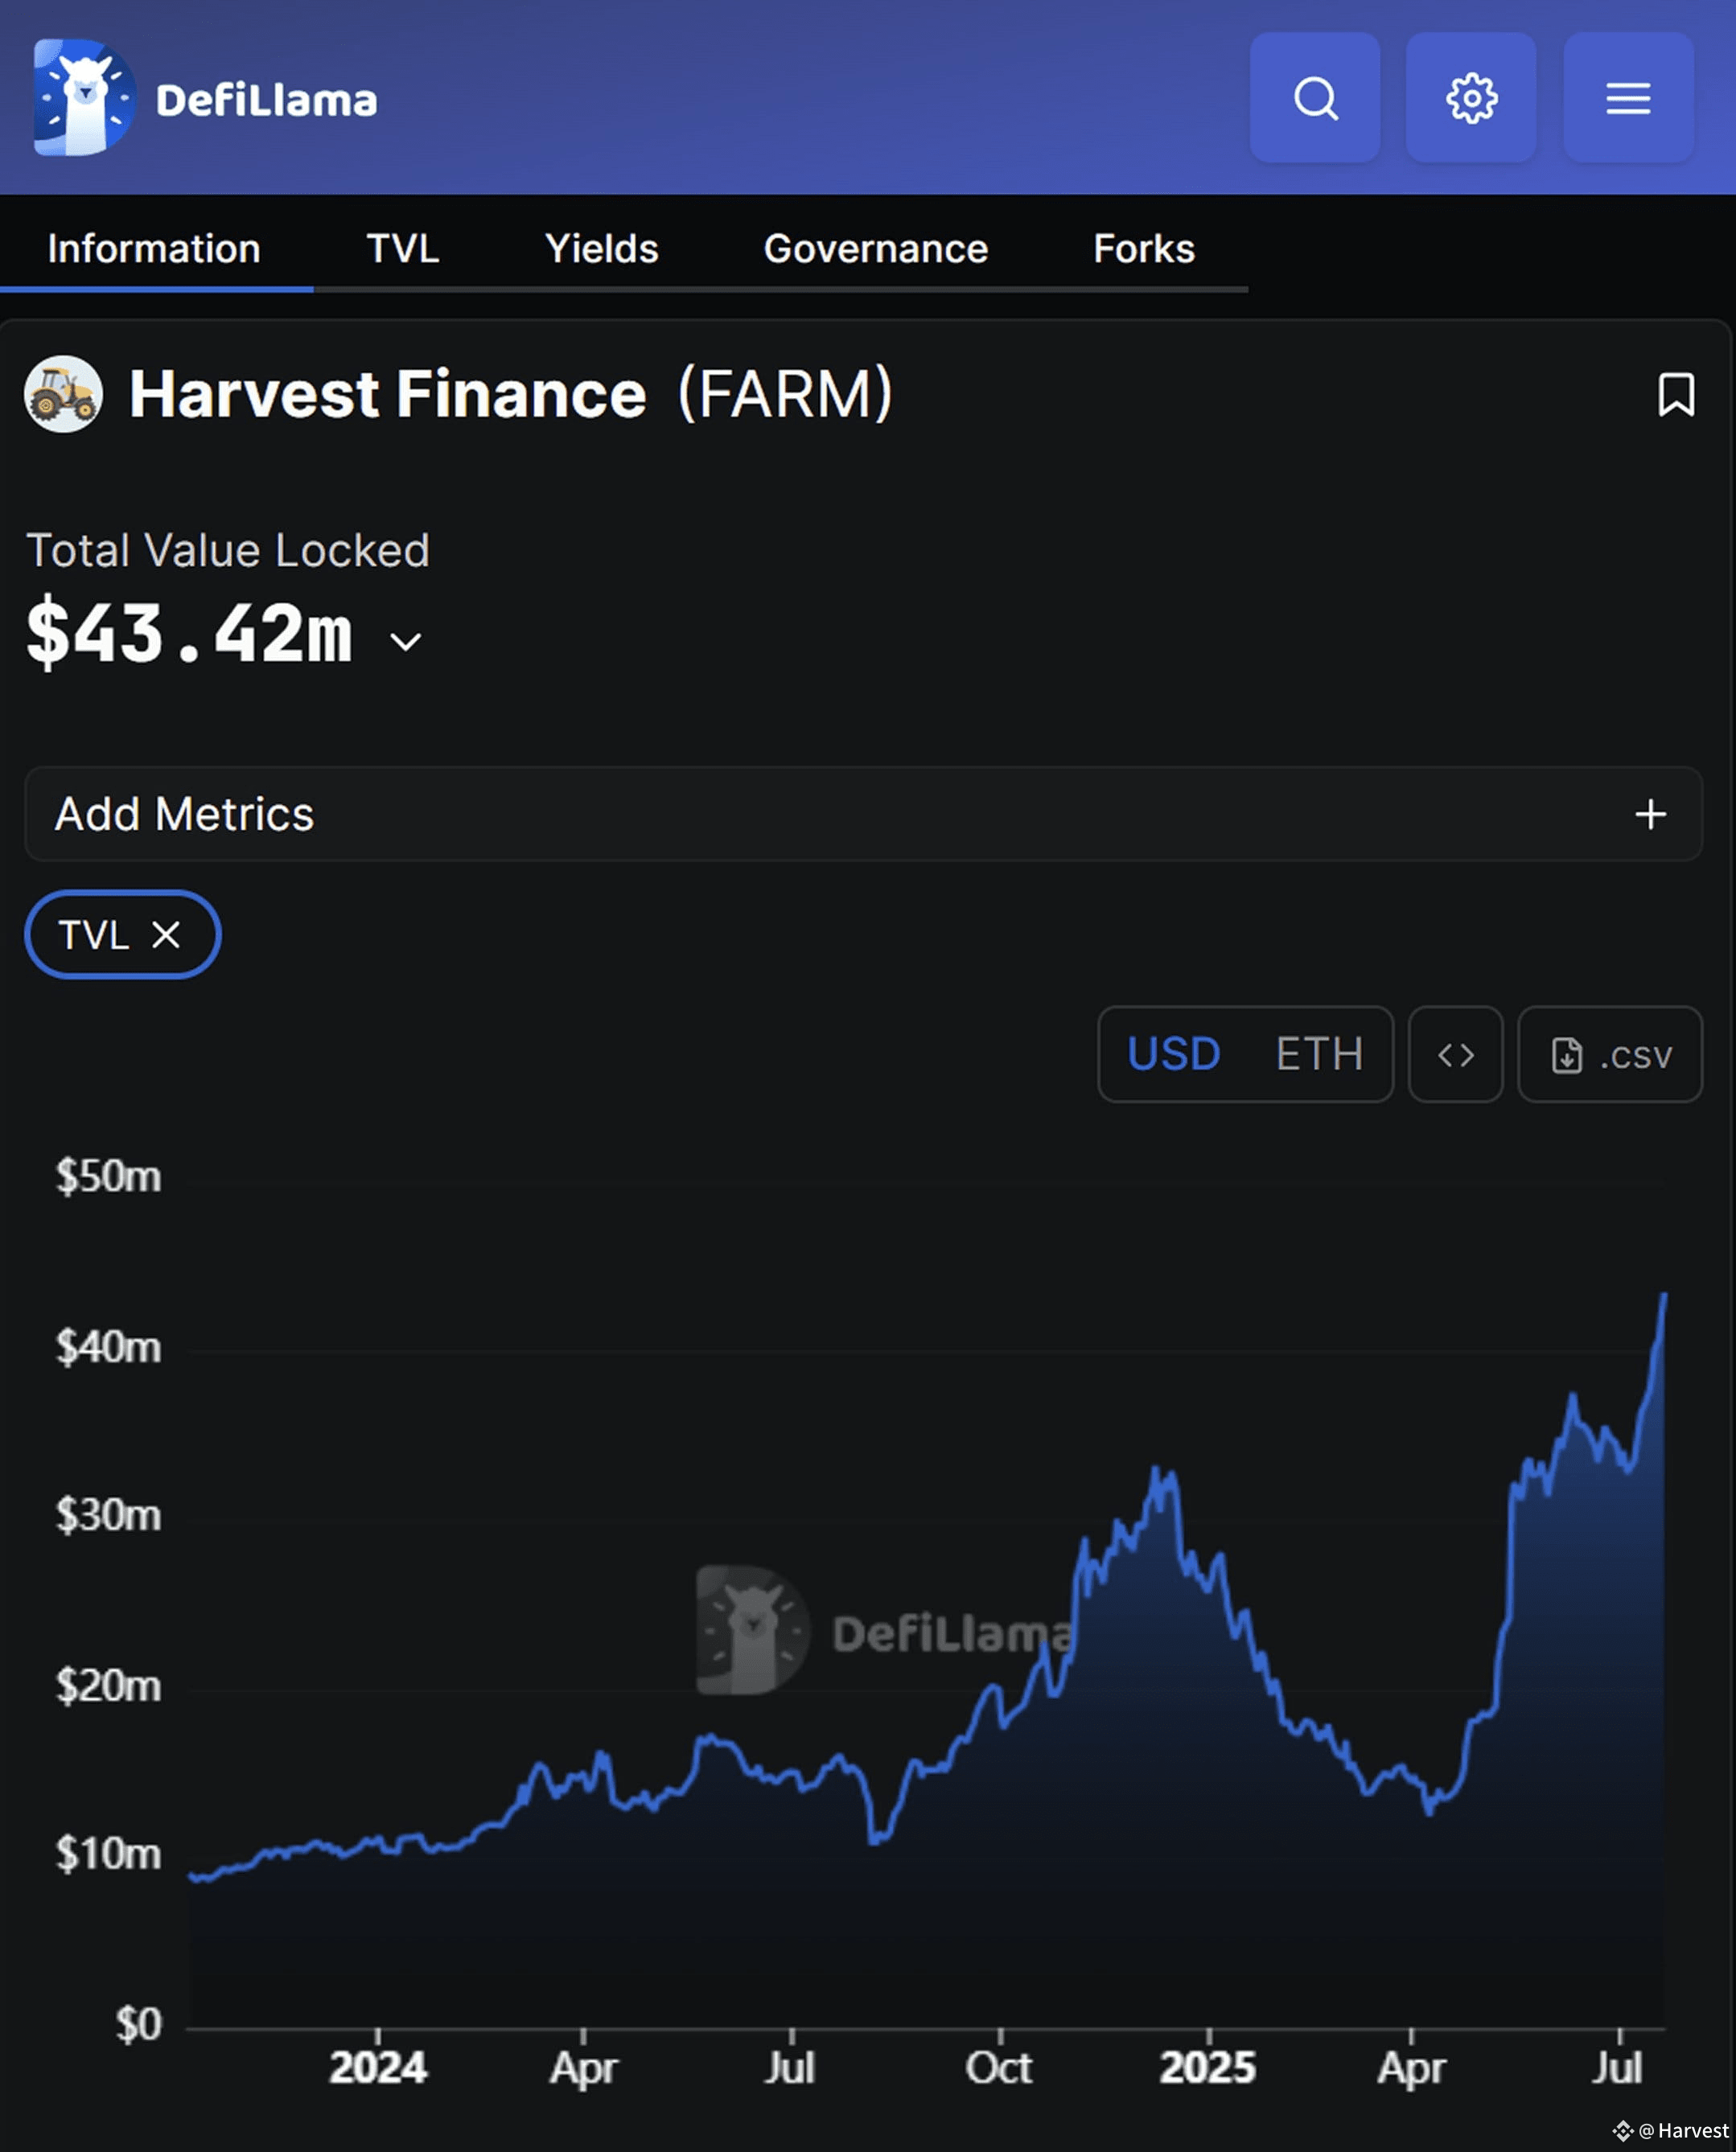Screen dimensions: 1736x2152
Task: Click the DefiLlama wordmark link
Action: pyautogui.click(x=267, y=100)
